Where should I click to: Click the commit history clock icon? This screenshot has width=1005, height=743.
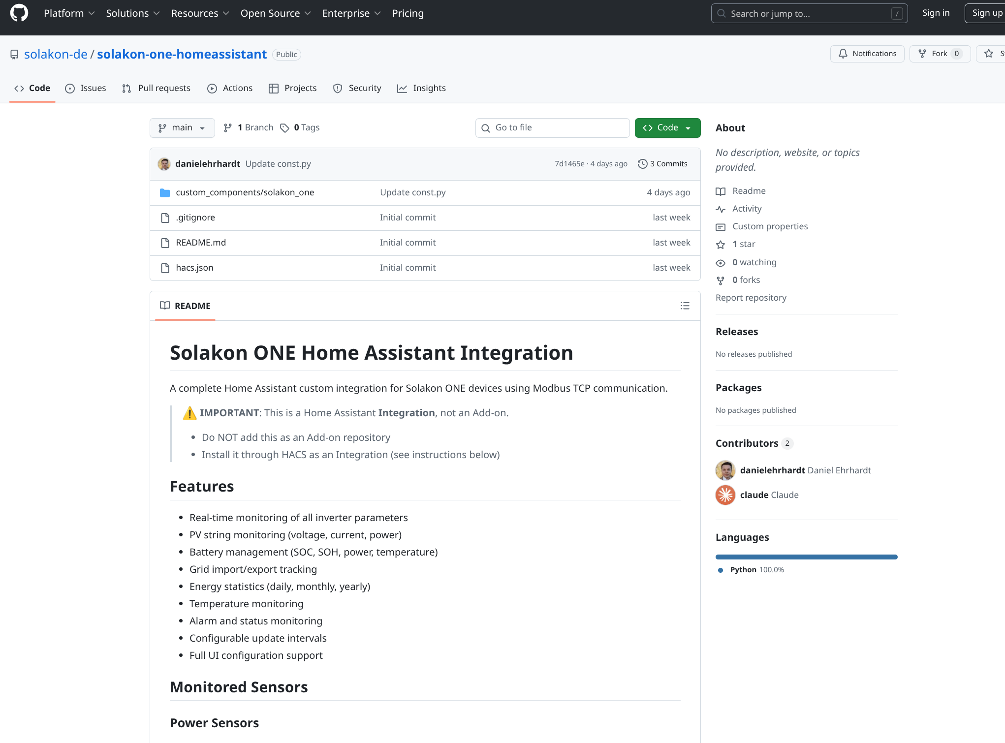pos(642,164)
